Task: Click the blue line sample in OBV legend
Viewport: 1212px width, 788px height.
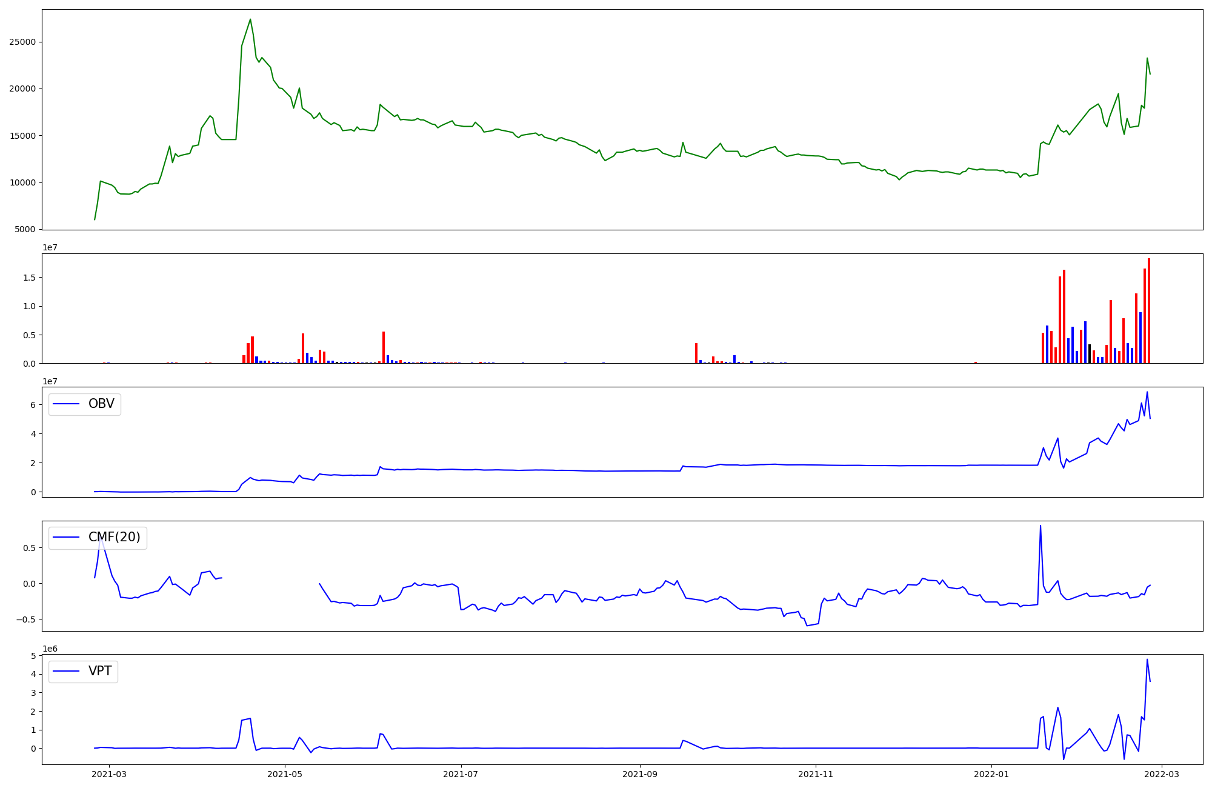Action: (67, 404)
